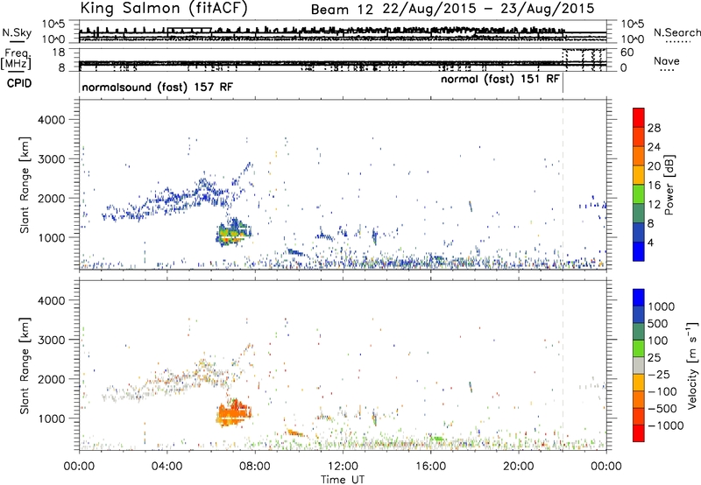This screenshot has height=485, width=701.
Task: Click the 60 tick on the Nave axis
Action: tap(627, 53)
